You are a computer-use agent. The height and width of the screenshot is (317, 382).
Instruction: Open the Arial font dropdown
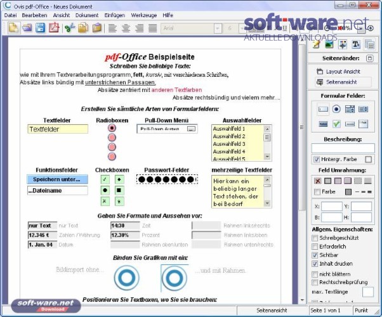click(217, 29)
